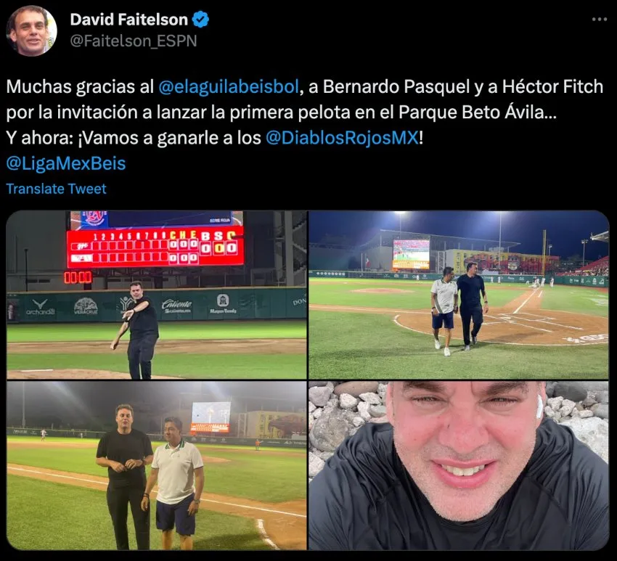
Task: Click the red 00:00 clock below the scoreboard
Action: (x=78, y=278)
